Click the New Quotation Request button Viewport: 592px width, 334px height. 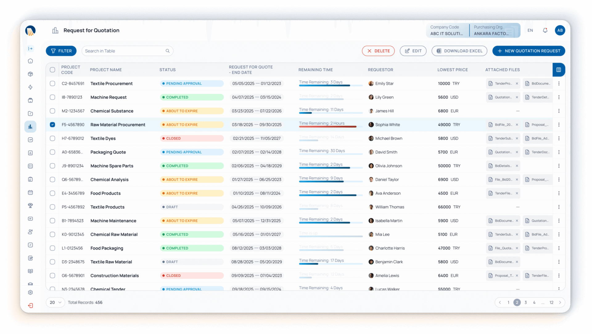tap(528, 51)
